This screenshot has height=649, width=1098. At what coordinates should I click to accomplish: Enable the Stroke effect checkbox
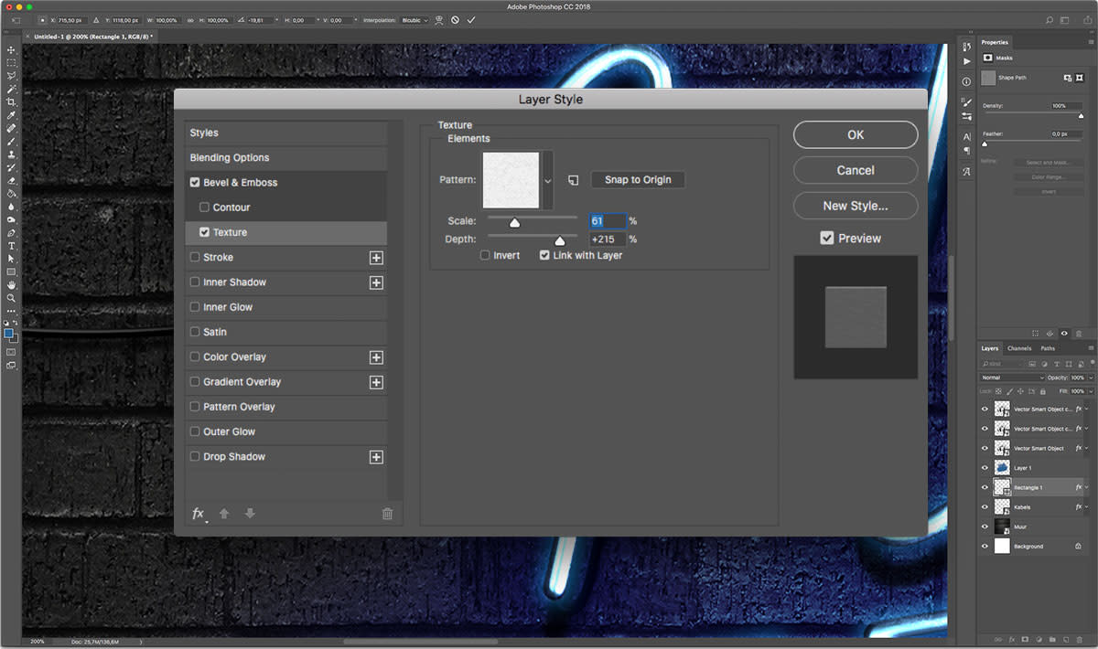(195, 258)
